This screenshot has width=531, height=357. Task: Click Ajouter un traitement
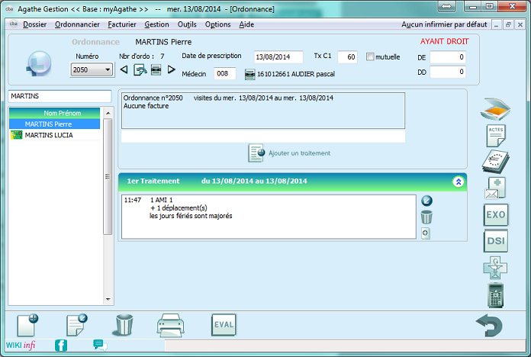(289, 153)
